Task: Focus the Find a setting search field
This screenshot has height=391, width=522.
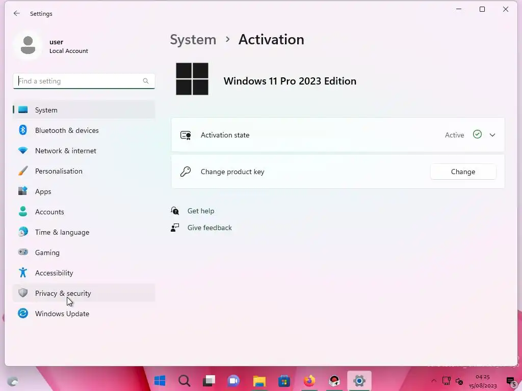Action: [x=84, y=81]
